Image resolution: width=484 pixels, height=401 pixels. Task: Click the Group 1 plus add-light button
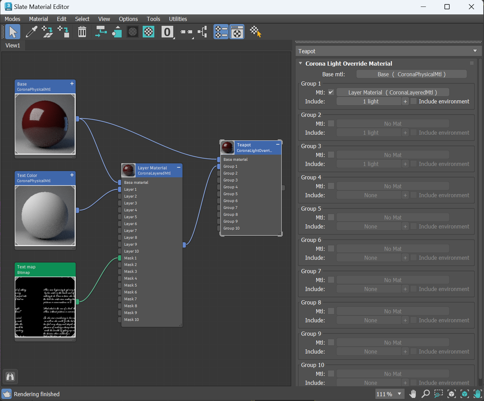(405, 101)
